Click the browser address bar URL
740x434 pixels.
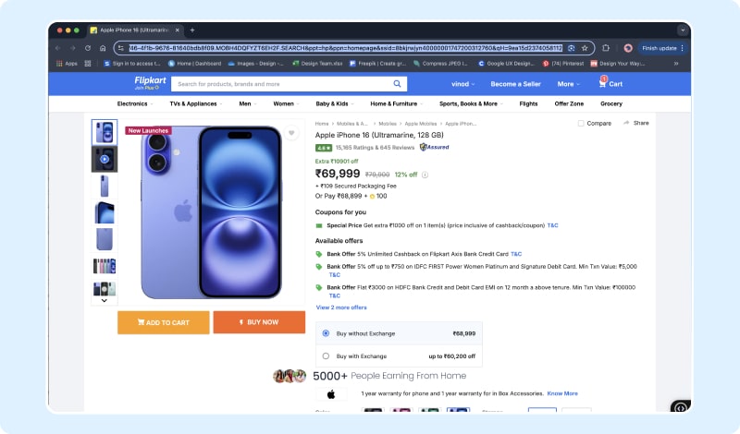(345, 48)
